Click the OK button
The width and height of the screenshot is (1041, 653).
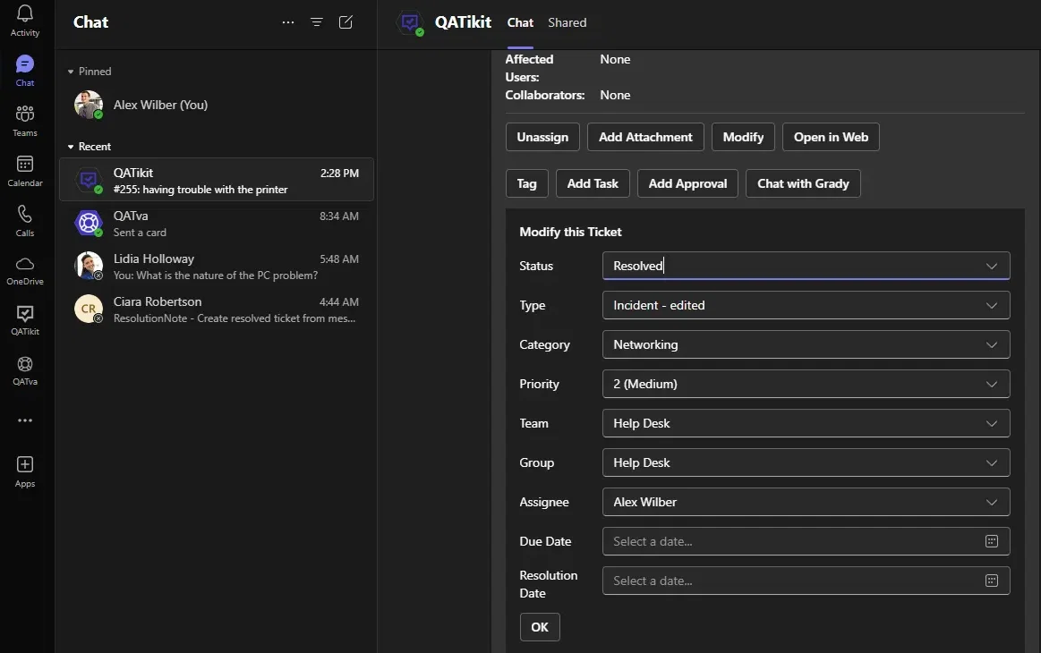[x=540, y=627]
